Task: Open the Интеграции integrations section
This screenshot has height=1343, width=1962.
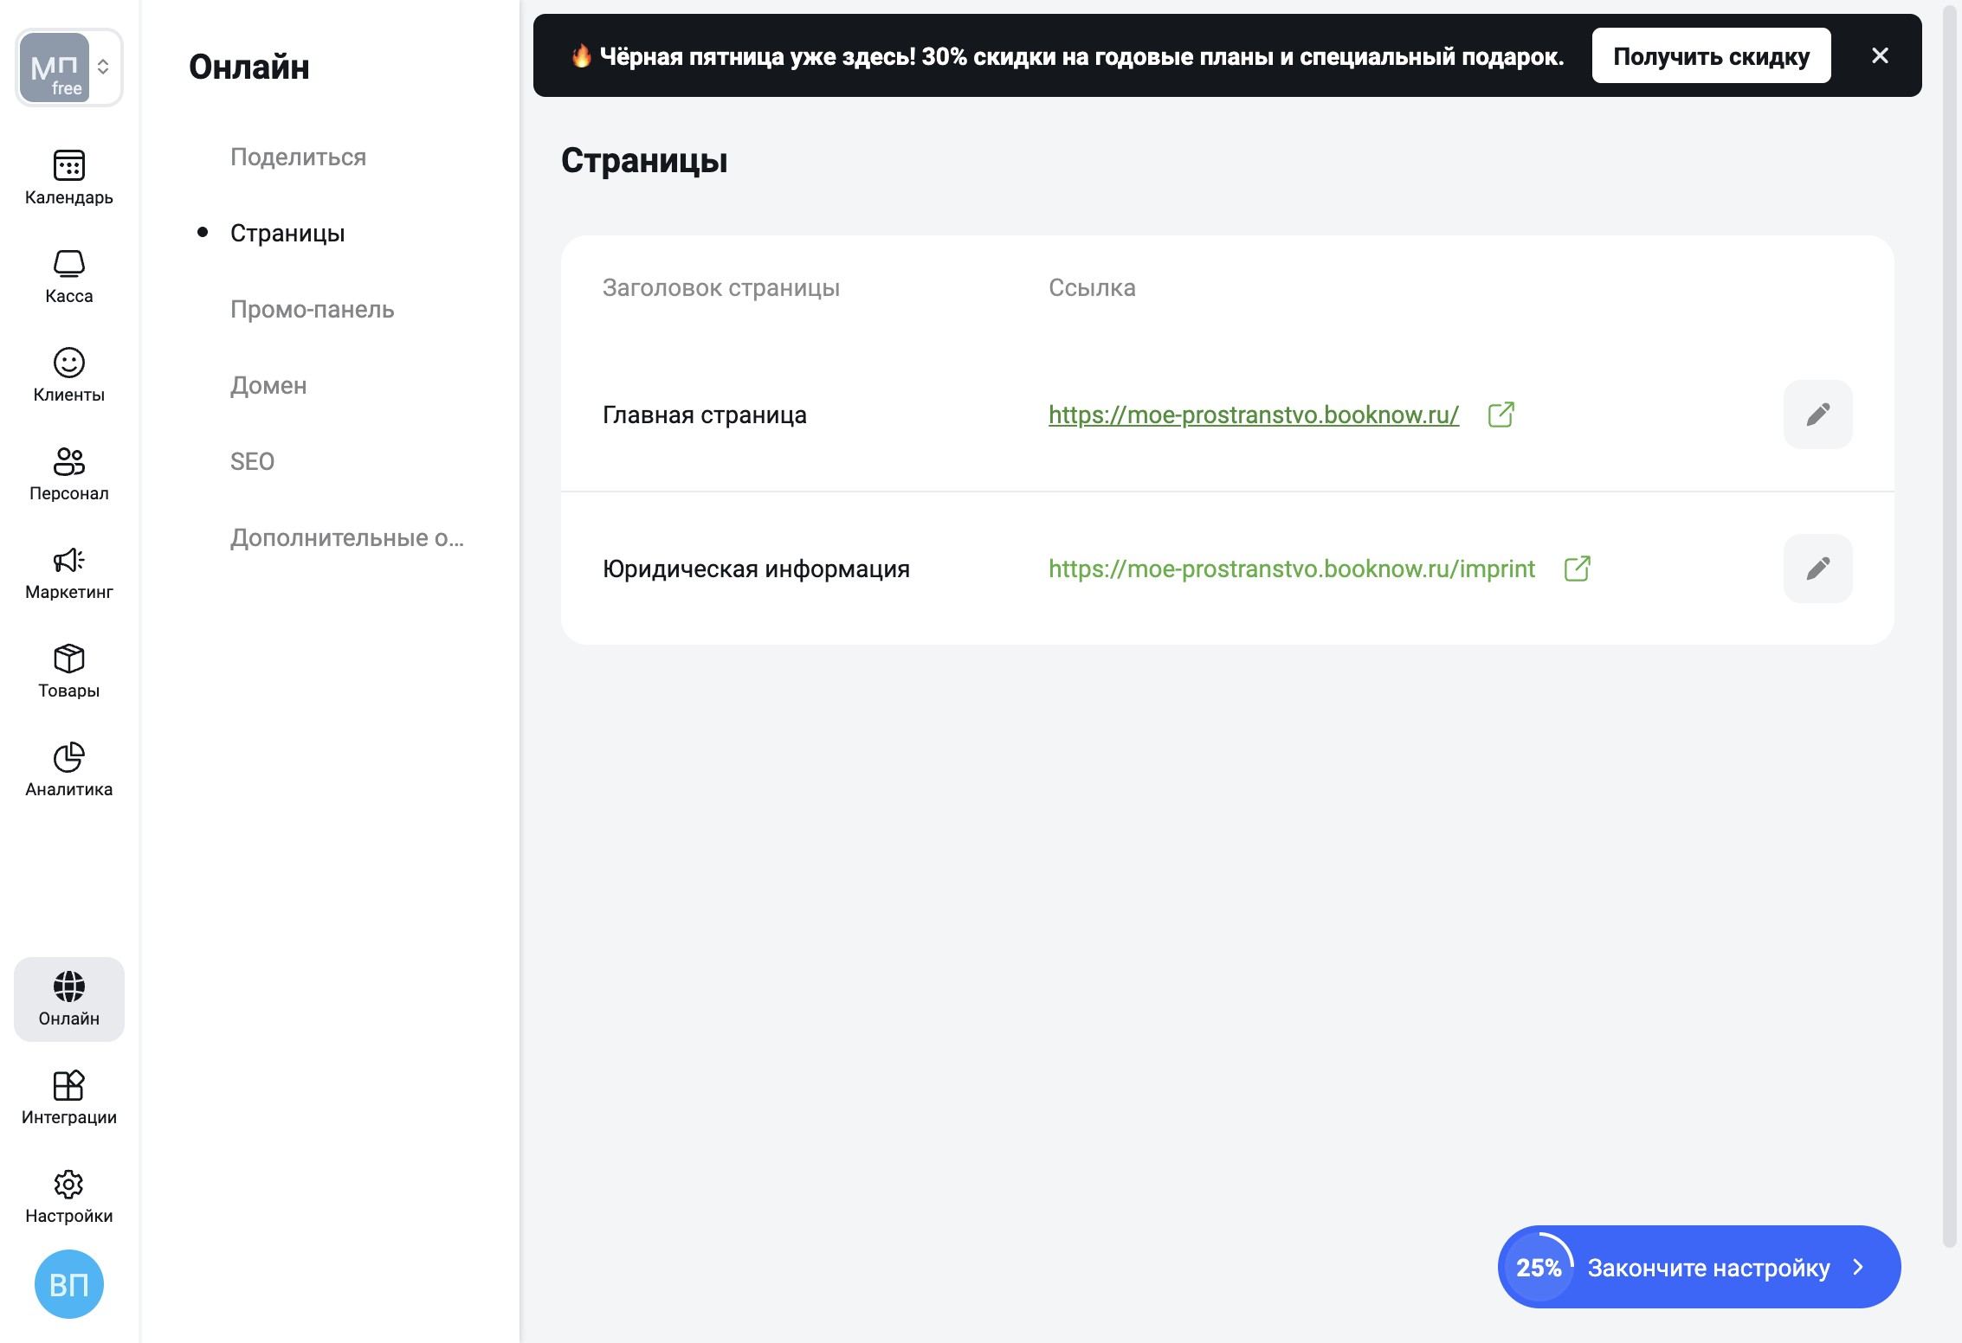Action: tap(68, 1097)
